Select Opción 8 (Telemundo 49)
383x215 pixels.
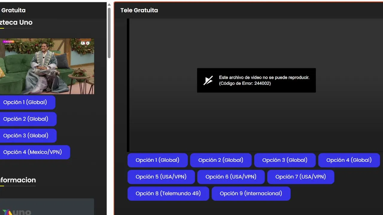pos(168,194)
